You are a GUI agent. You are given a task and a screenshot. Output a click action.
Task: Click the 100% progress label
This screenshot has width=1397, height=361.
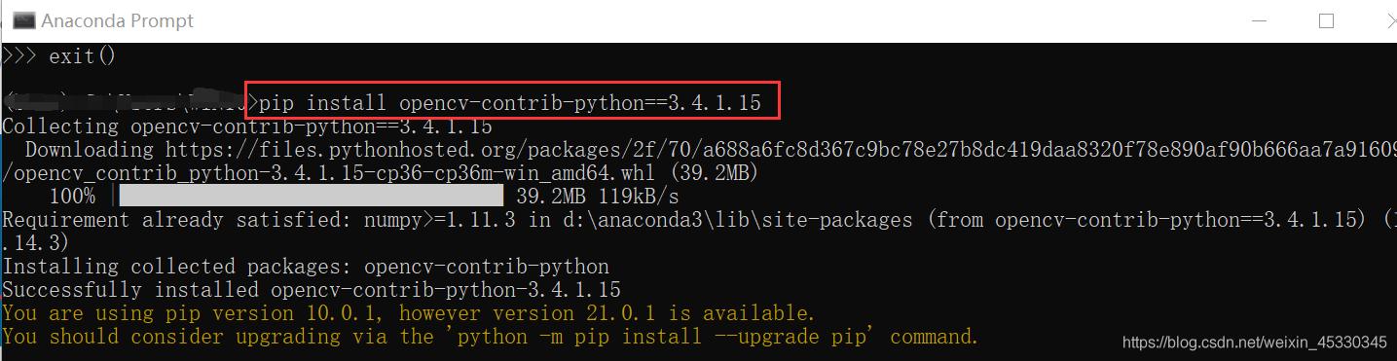pyautogui.click(x=72, y=197)
